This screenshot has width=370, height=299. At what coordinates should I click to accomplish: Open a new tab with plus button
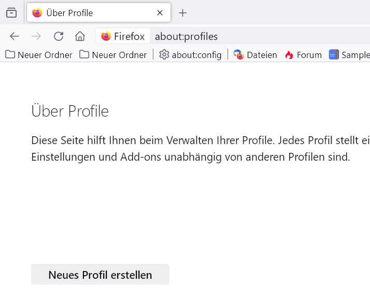pyautogui.click(x=182, y=13)
